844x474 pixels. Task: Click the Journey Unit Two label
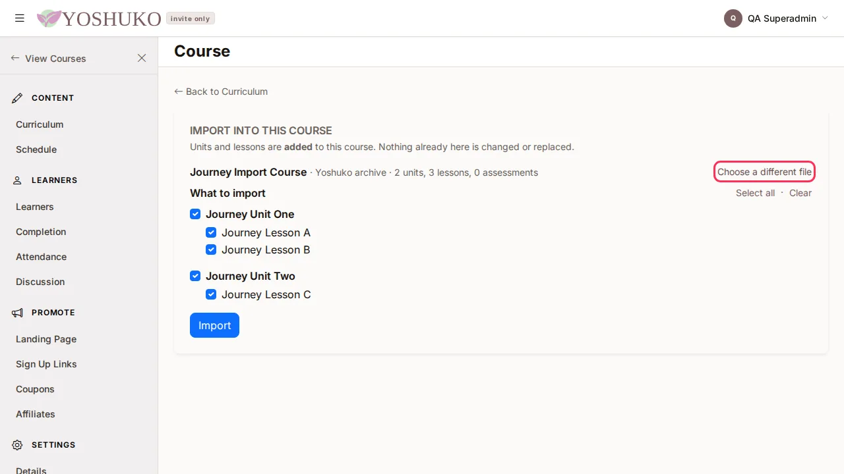click(251, 276)
